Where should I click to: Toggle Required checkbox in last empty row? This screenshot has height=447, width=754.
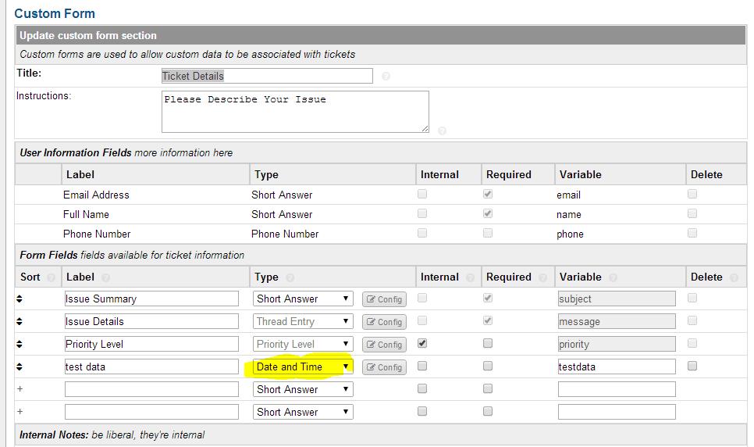[488, 411]
